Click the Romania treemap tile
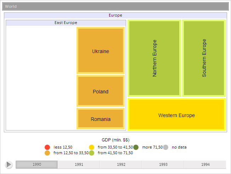 [x=101, y=119]
